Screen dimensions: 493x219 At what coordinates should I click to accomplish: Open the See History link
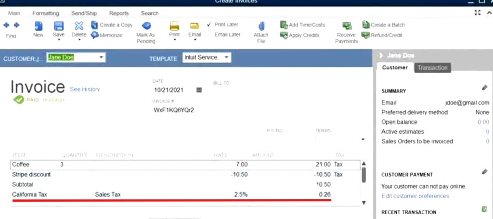coord(85,90)
